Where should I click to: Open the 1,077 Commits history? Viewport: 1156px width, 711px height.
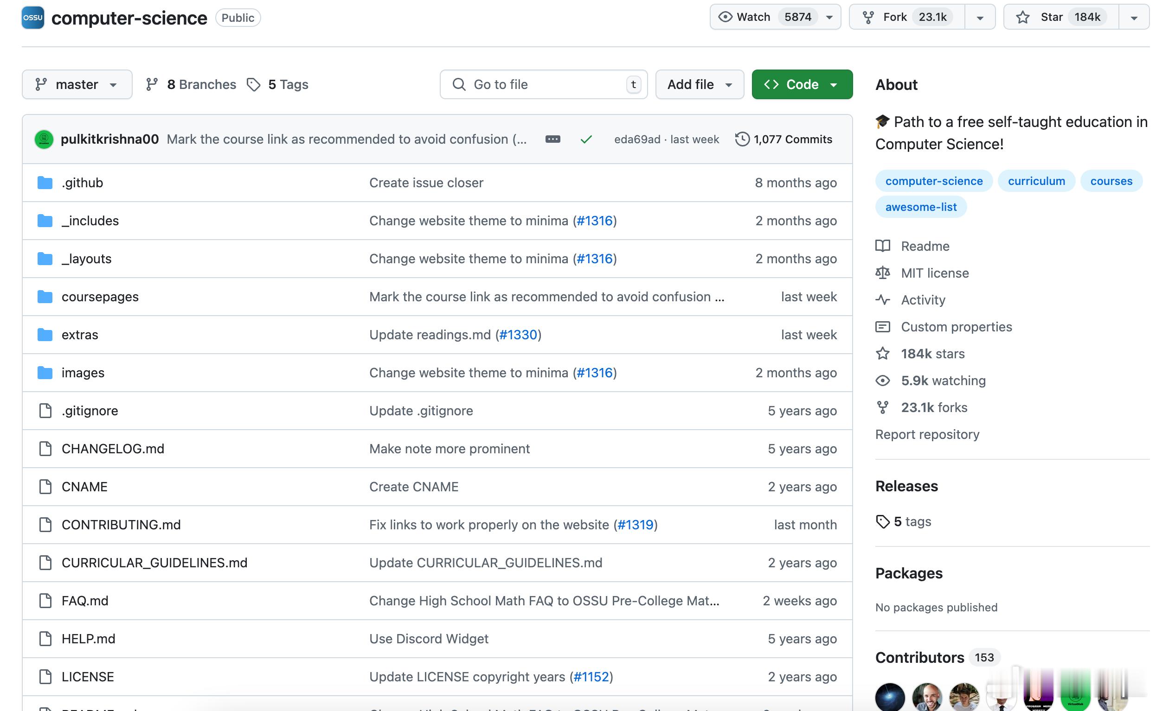[784, 139]
